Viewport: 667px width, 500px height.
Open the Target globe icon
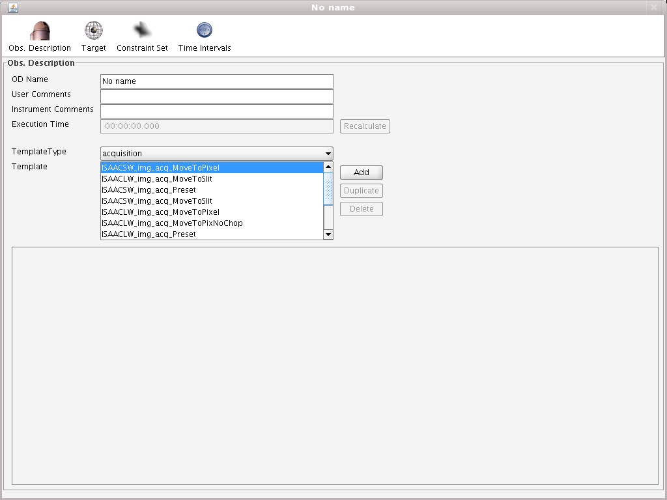(94, 30)
